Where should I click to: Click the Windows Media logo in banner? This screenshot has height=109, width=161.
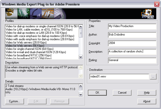[148, 14]
